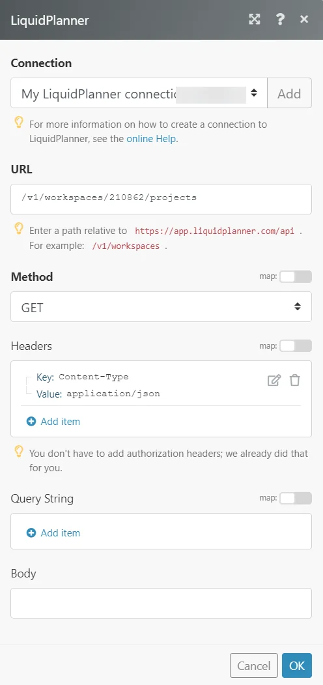The height and width of the screenshot is (685, 323).
Task: Click the Cancel button
Action: click(254, 665)
